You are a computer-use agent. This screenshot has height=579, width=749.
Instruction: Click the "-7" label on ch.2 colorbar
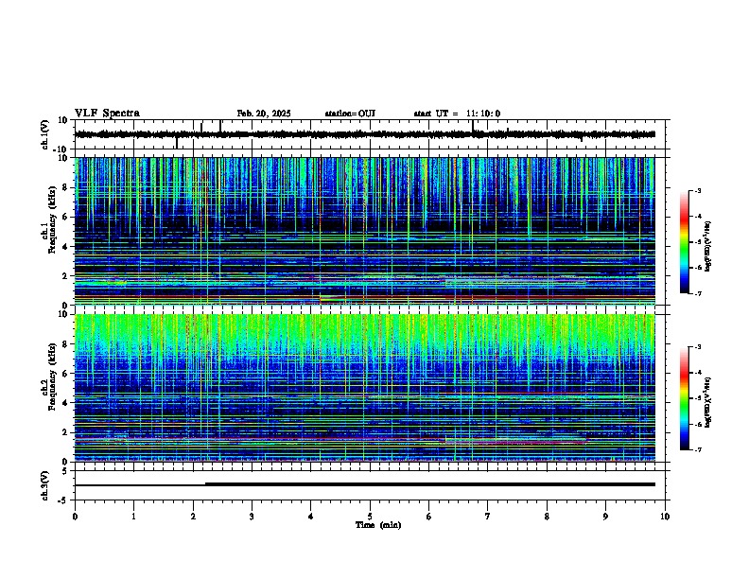(698, 450)
